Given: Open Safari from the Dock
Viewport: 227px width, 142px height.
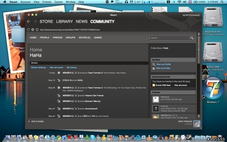Looking at the screenshot, I should coord(53,137).
